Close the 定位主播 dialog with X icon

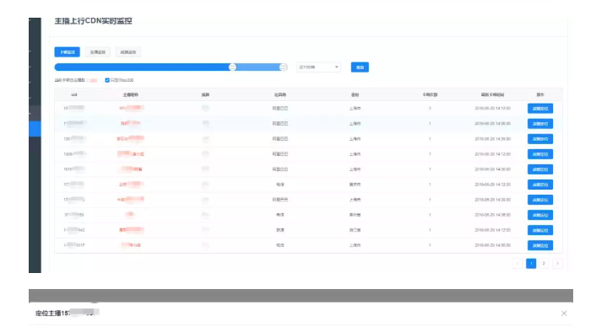click(x=564, y=313)
